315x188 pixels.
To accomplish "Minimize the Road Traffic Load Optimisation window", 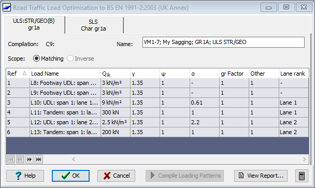I will (268, 7).
